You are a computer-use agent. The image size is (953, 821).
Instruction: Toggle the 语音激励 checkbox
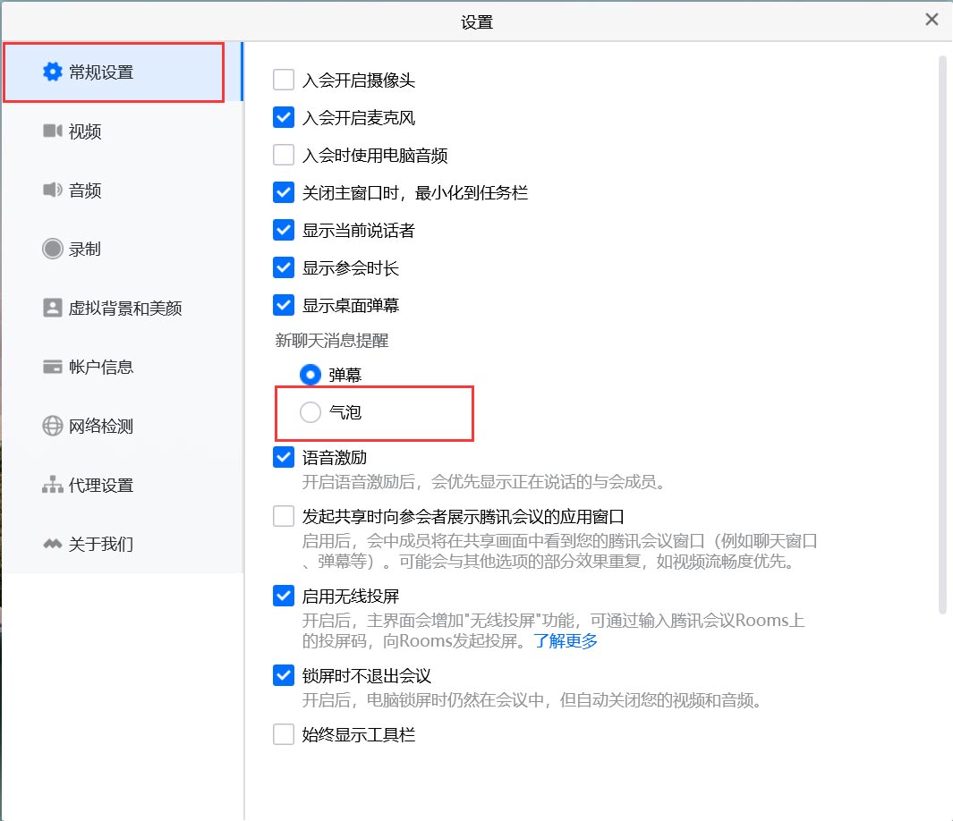click(284, 457)
